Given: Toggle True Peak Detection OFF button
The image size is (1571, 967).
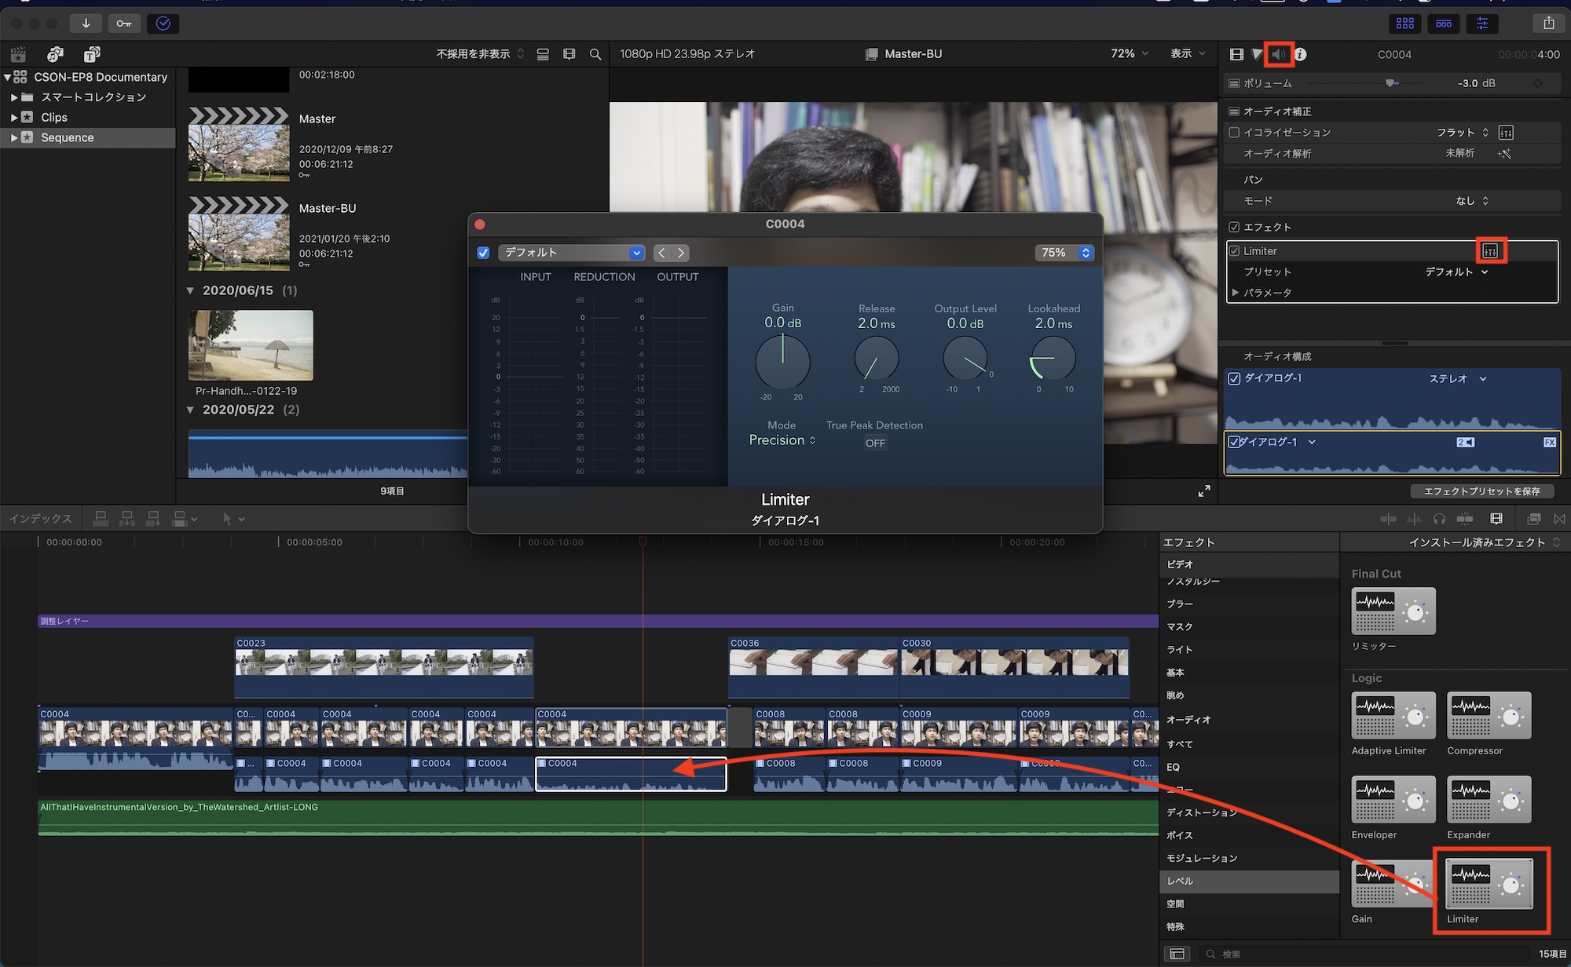Looking at the screenshot, I should pyautogui.click(x=875, y=443).
